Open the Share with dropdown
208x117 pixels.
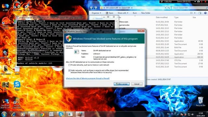(123, 13)
